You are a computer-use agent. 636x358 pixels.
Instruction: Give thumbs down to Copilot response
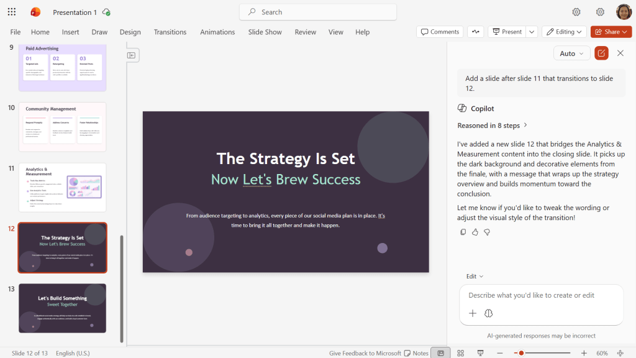pos(487,232)
